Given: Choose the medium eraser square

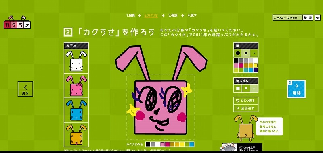Looking at the screenshot, I should click(x=246, y=88).
